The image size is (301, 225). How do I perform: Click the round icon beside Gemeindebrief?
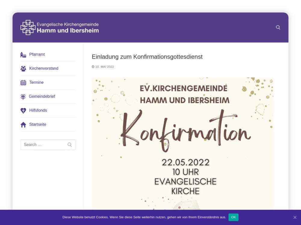click(x=23, y=97)
